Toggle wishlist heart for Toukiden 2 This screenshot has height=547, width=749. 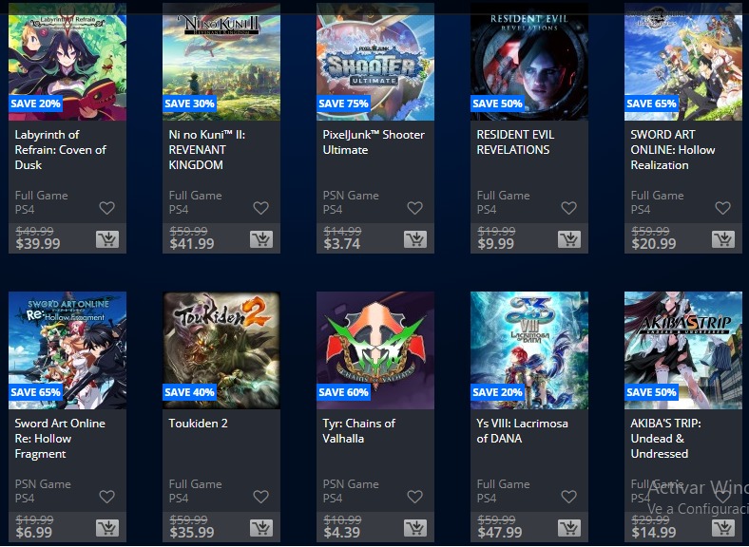coord(260,497)
